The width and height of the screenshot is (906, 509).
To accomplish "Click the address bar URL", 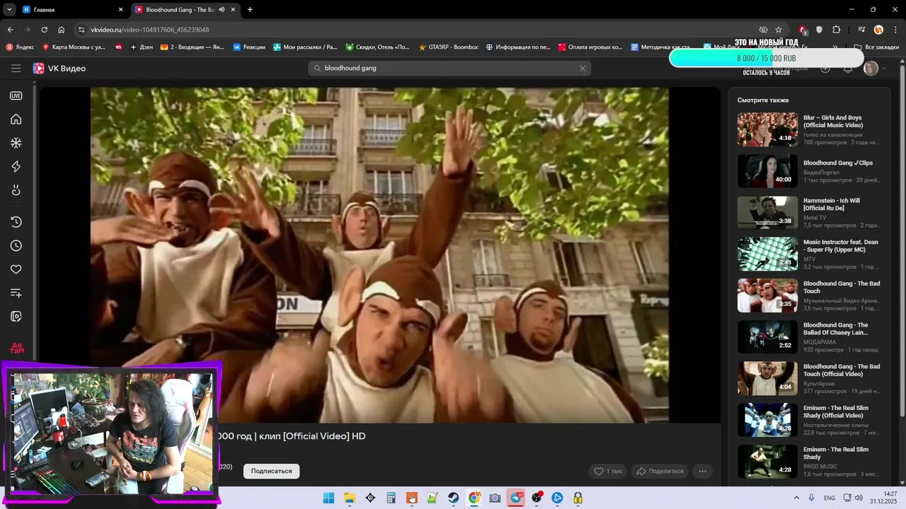I will (x=150, y=30).
